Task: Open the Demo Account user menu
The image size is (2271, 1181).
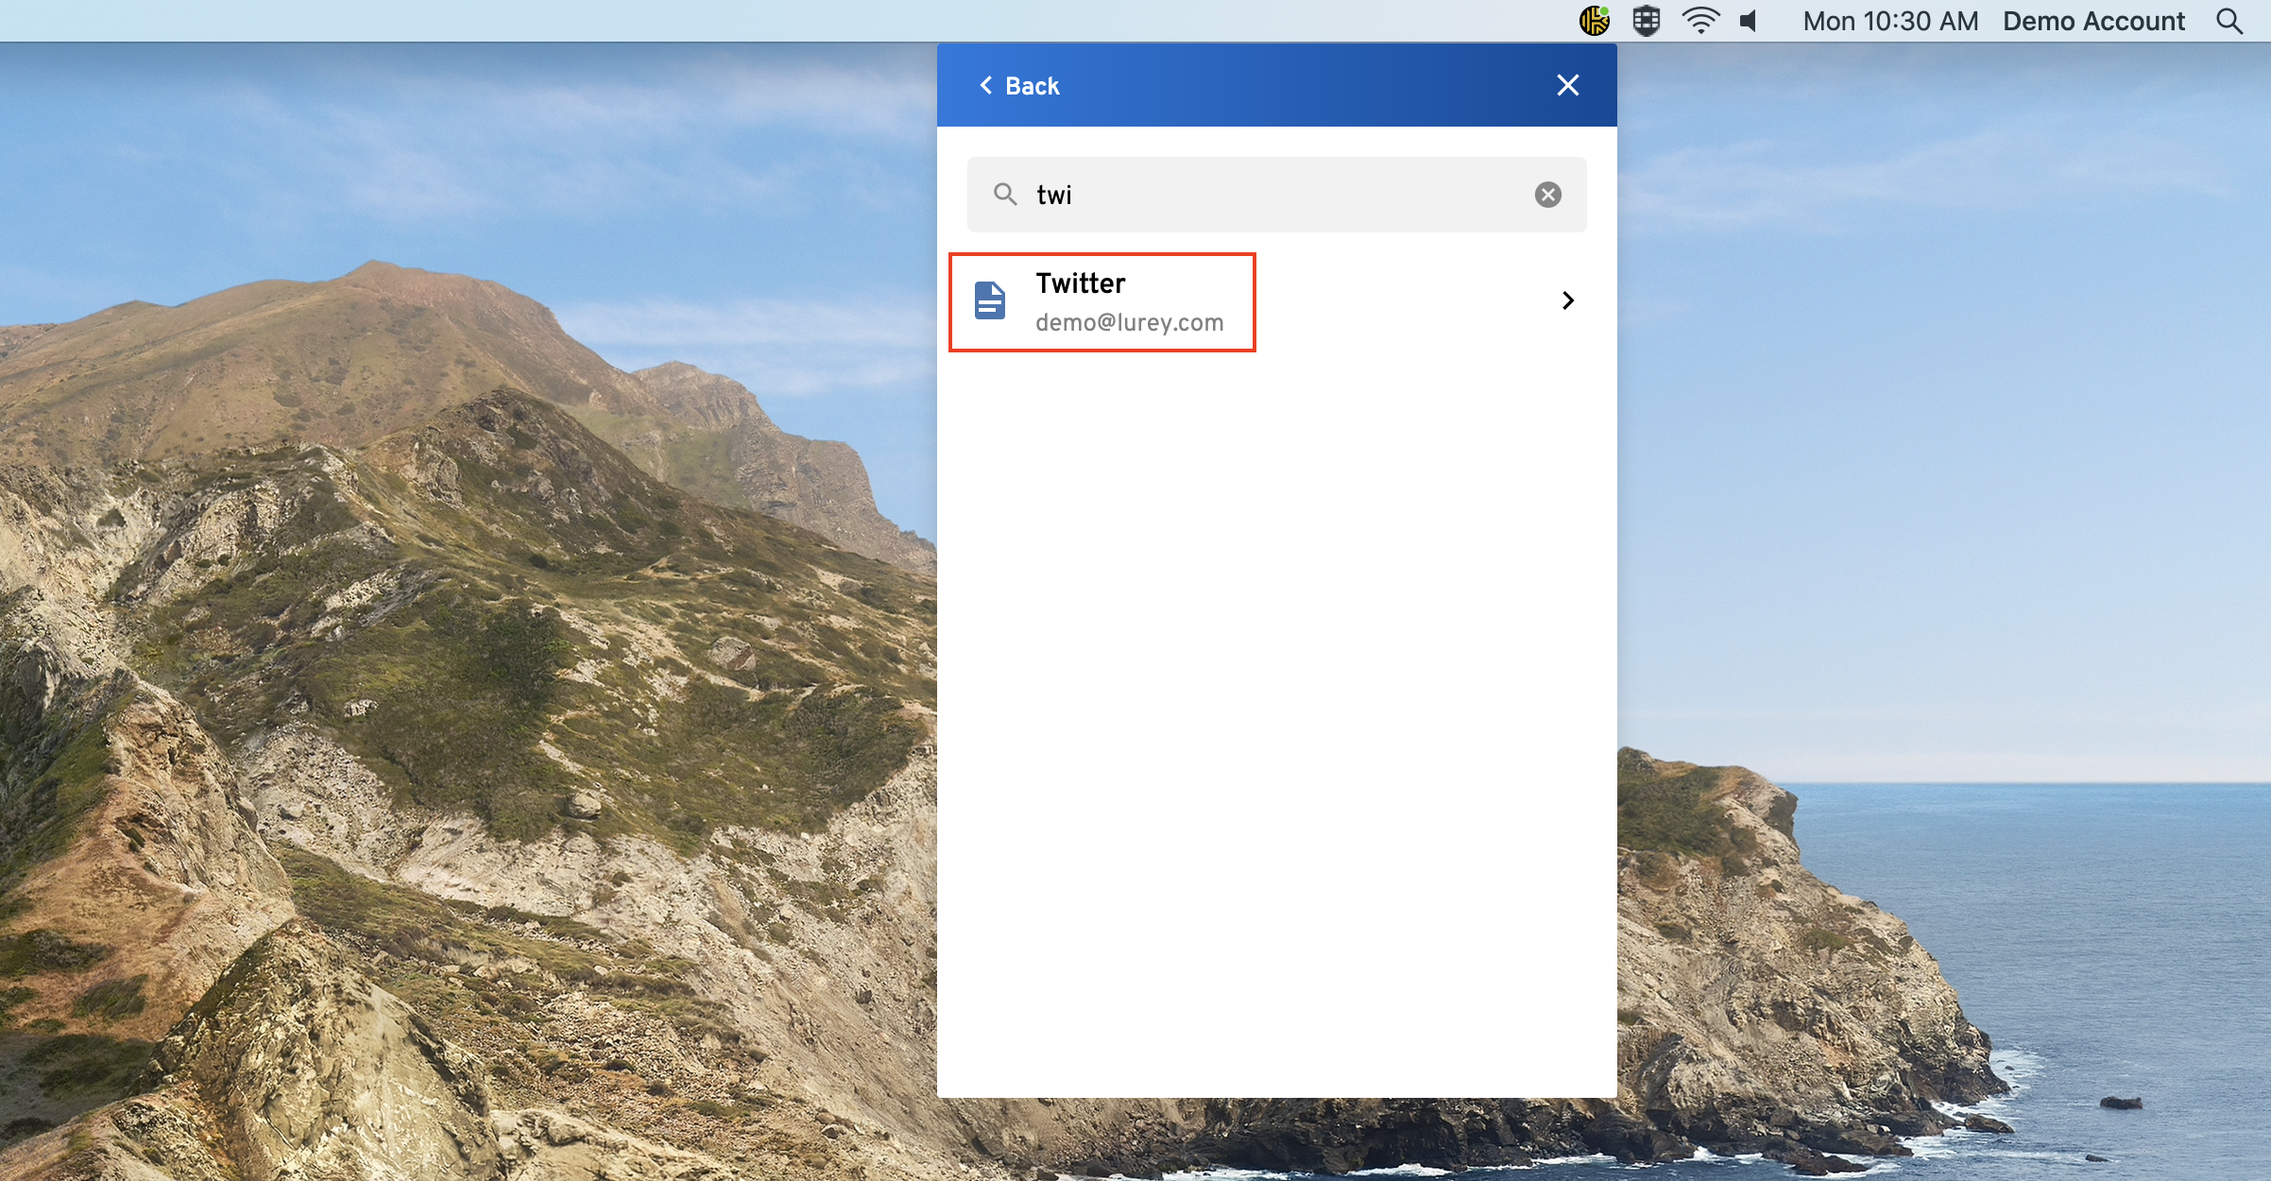Action: pyautogui.click(x=2093, y=21)
